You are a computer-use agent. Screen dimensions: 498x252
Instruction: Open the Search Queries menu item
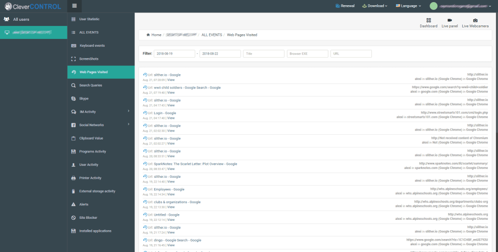point(101,86)
